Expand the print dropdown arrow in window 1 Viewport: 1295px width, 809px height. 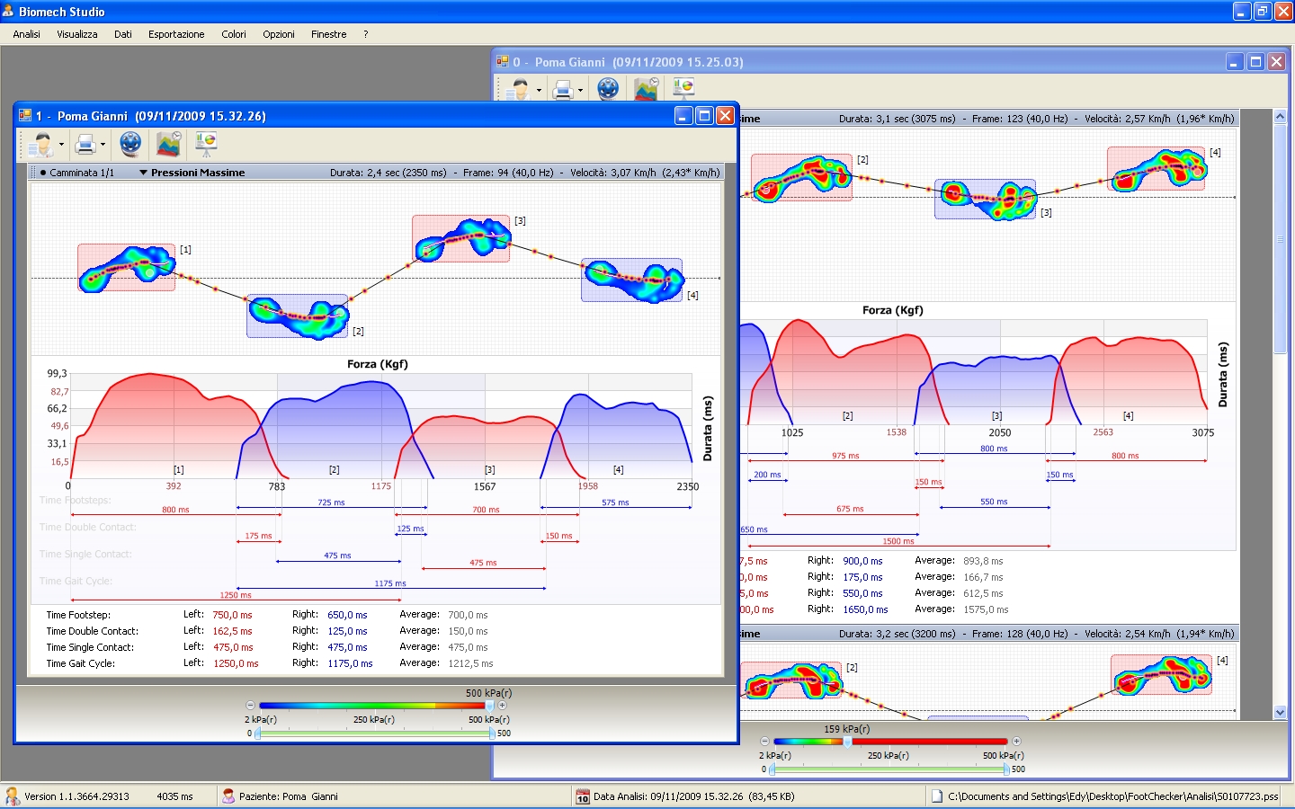[x=103, y=144]
